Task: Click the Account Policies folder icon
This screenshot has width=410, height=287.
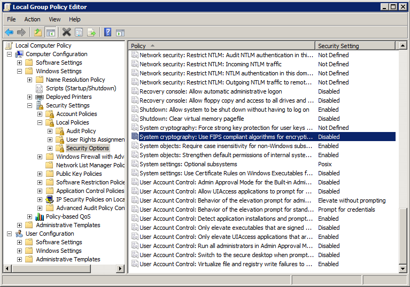Action: (x=50, y=114)
